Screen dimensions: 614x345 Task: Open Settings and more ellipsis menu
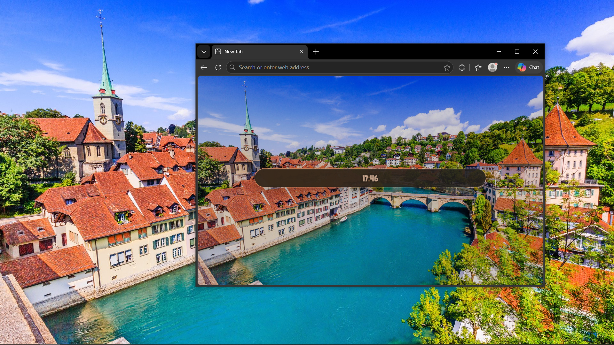coord(507,67)
